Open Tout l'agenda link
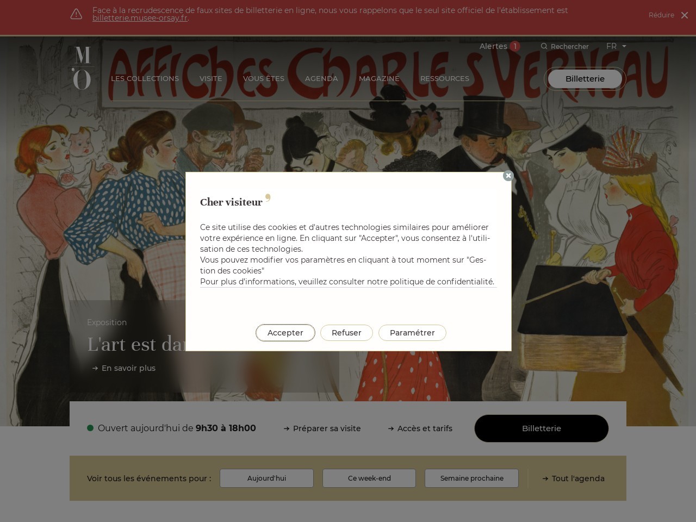696x522 pixels. click(574, 478)
